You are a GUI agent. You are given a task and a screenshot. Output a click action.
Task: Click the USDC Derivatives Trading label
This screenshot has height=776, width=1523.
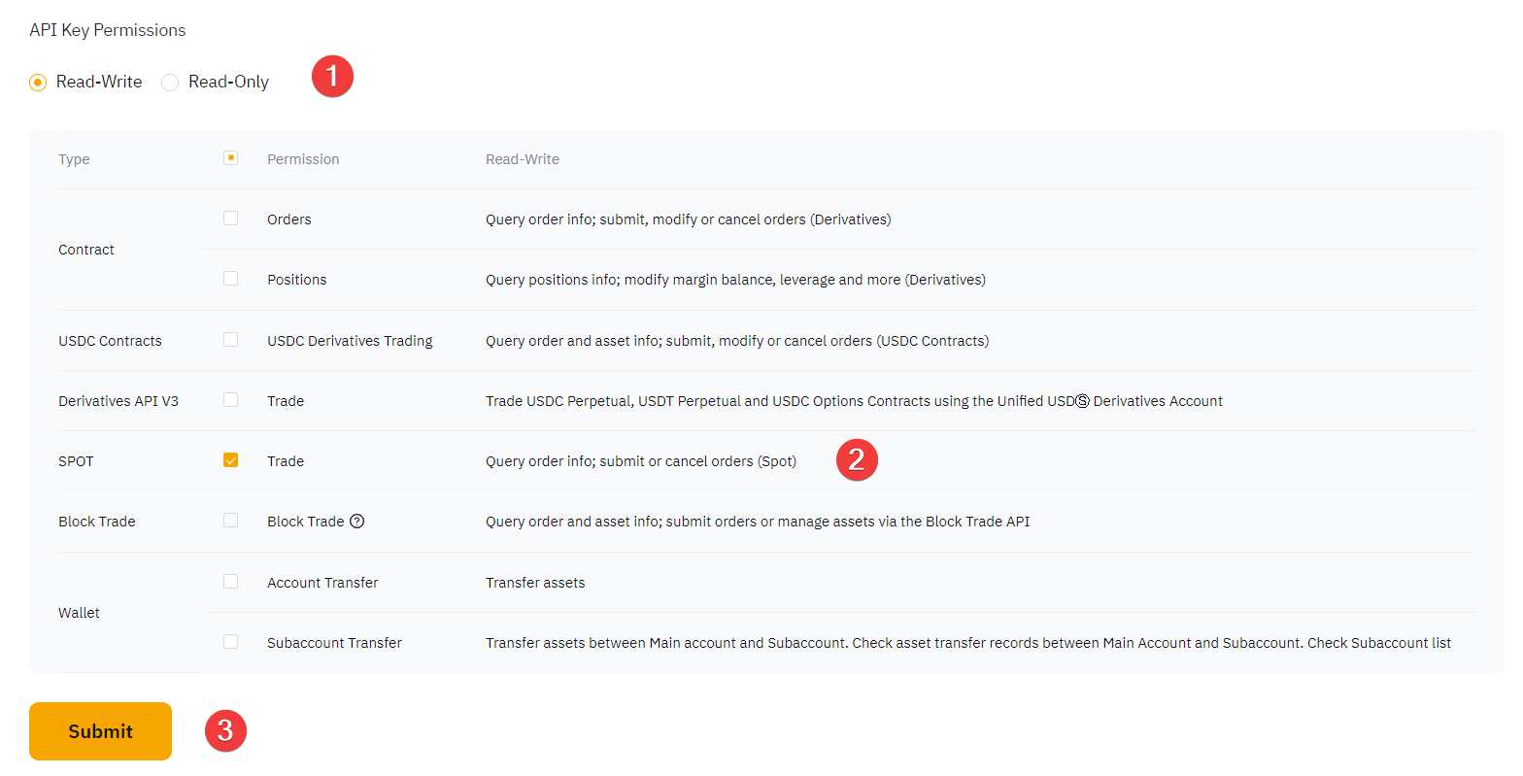[350, 341]
